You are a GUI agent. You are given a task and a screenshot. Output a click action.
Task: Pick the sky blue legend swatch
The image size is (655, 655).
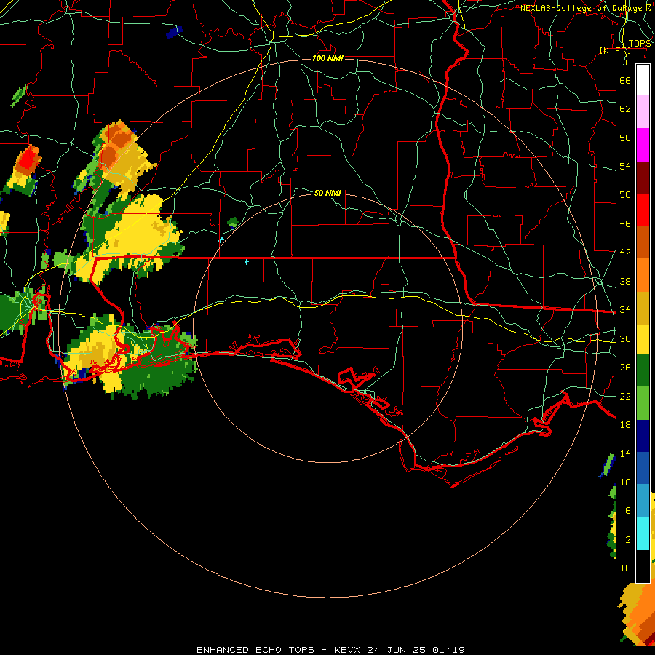(643, 501)
